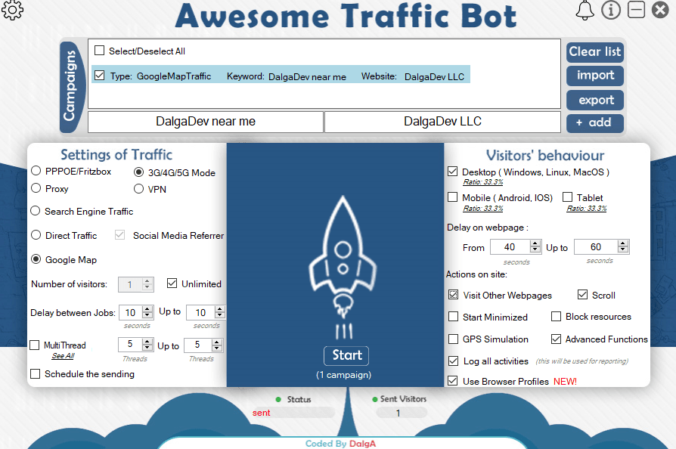
Task: Click the 'Coded By DalgA' credit
Action: point(340,444)
